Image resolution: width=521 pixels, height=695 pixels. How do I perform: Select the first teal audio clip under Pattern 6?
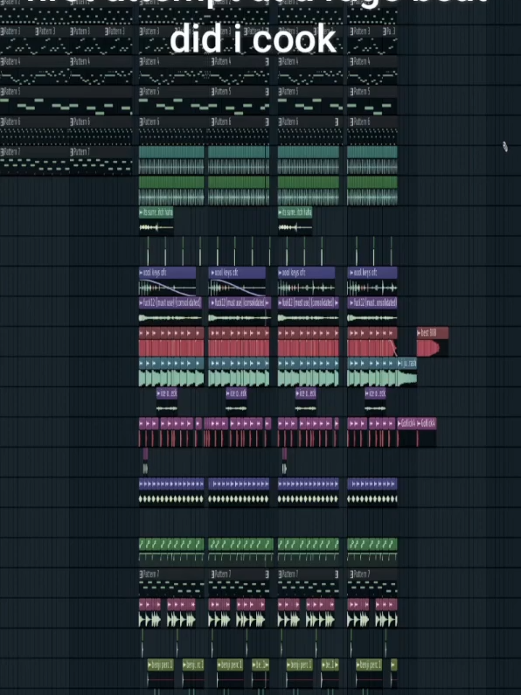[171, 161]
